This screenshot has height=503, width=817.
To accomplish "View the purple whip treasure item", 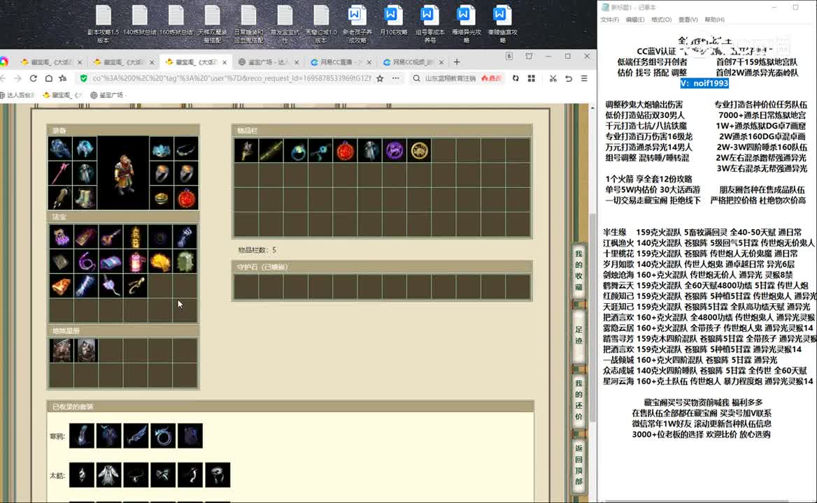I will point(86,261).
